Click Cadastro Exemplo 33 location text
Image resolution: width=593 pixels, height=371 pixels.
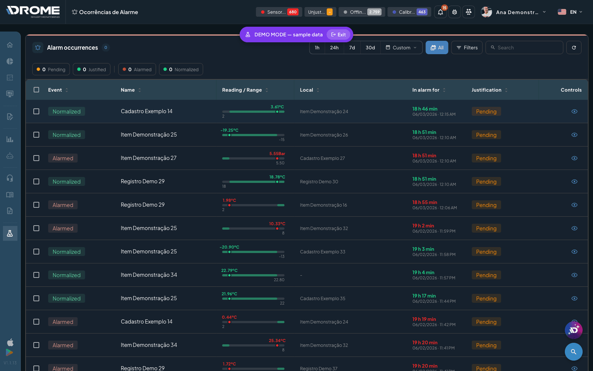[x=322, y=252]
